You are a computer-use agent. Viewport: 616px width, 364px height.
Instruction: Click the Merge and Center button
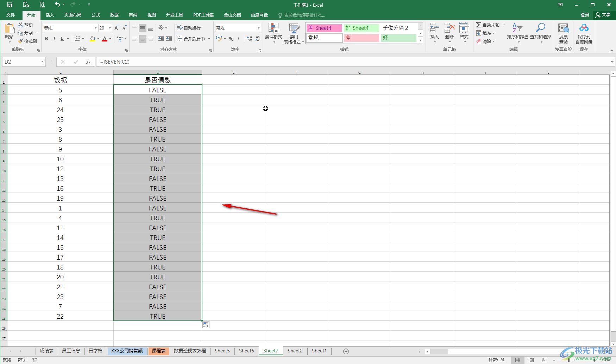pyautogui.click(x=191, y=39)
